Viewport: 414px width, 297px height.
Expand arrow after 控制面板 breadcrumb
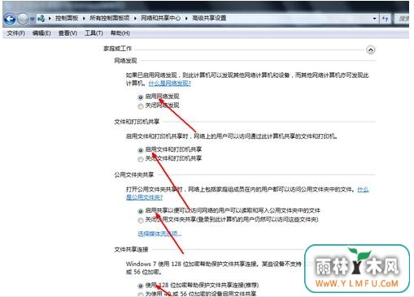(84, 19)
